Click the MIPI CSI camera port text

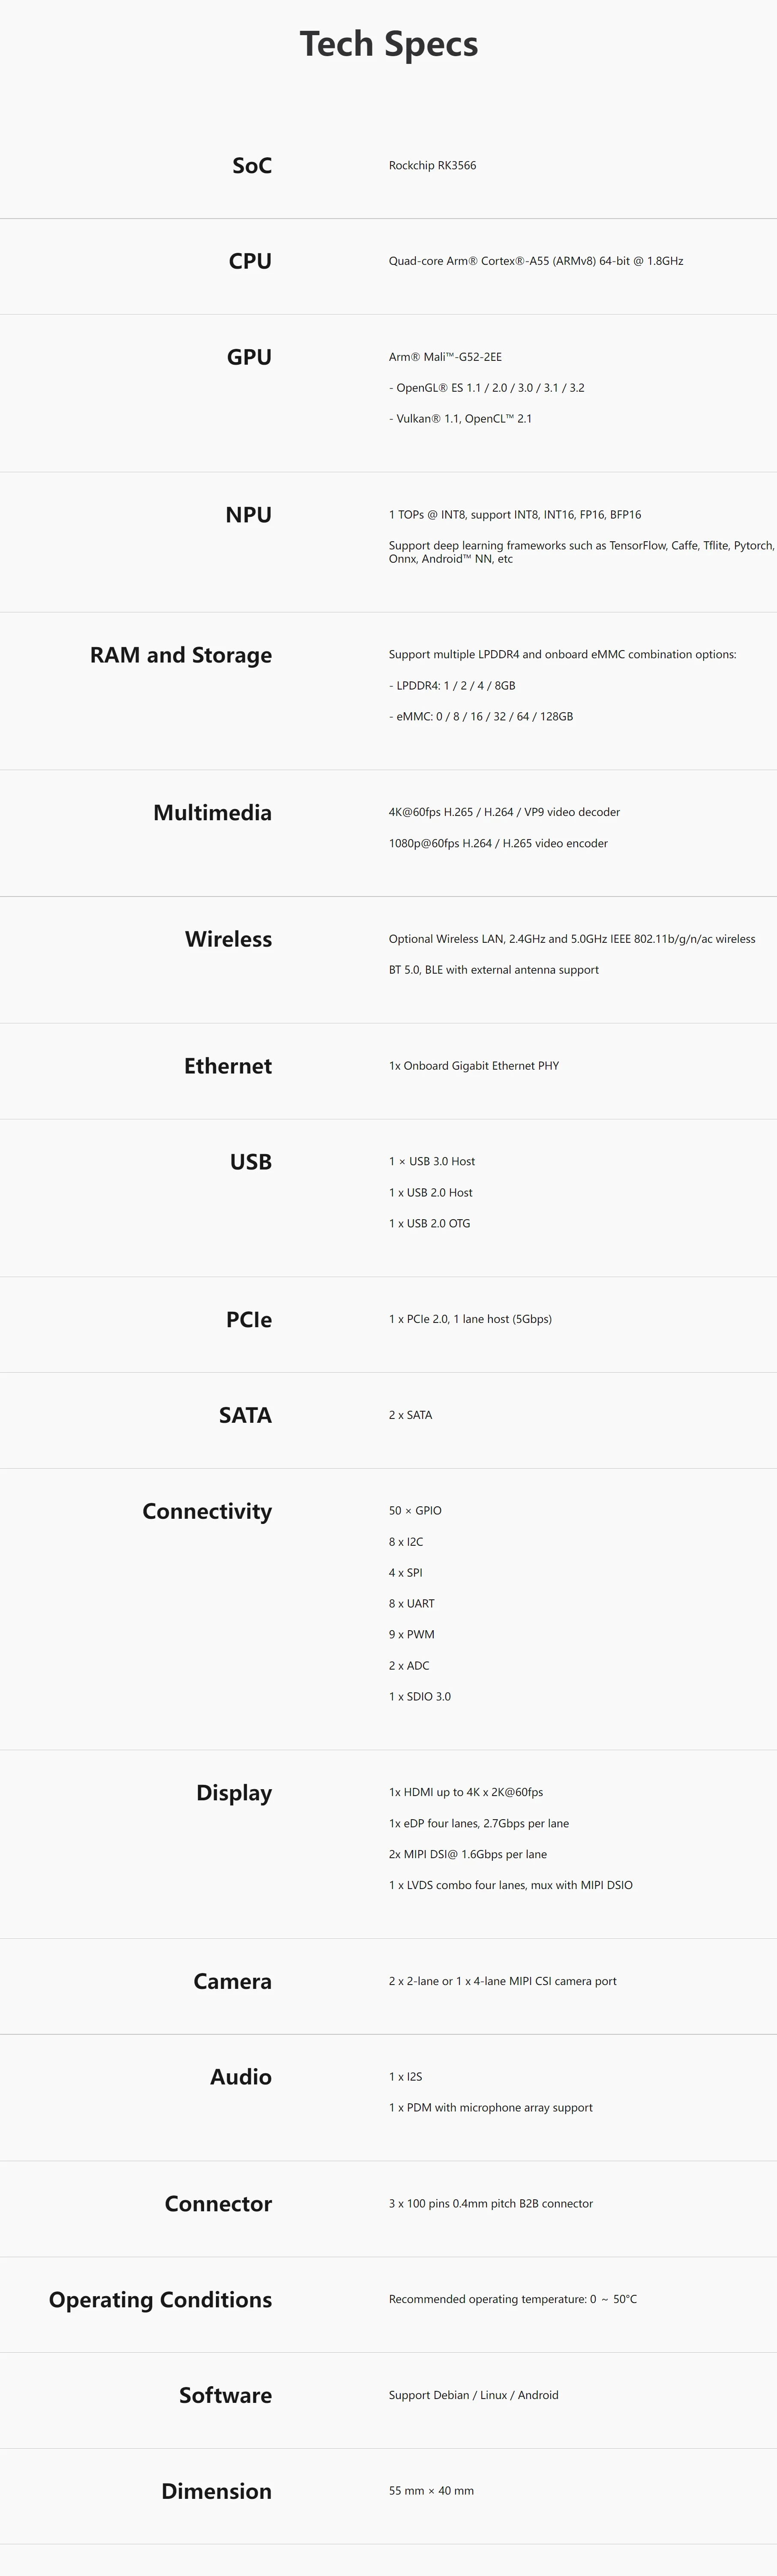(502, 1982)
